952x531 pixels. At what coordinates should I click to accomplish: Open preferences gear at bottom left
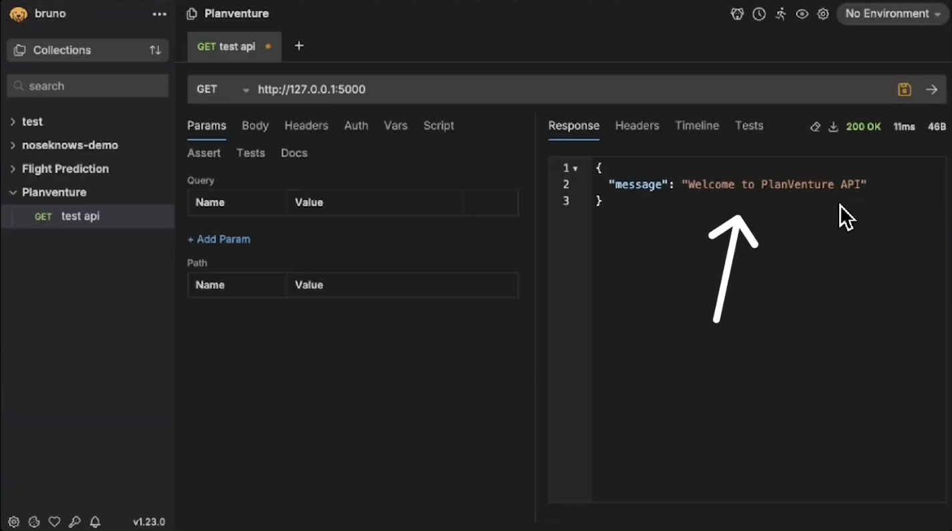click(x=13, y=522)
